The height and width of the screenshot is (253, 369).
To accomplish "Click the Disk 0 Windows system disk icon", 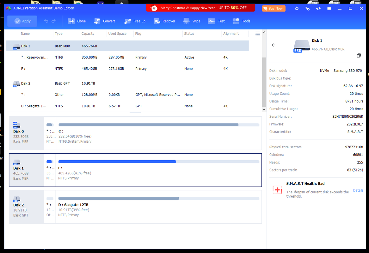I will click(16, 125).
